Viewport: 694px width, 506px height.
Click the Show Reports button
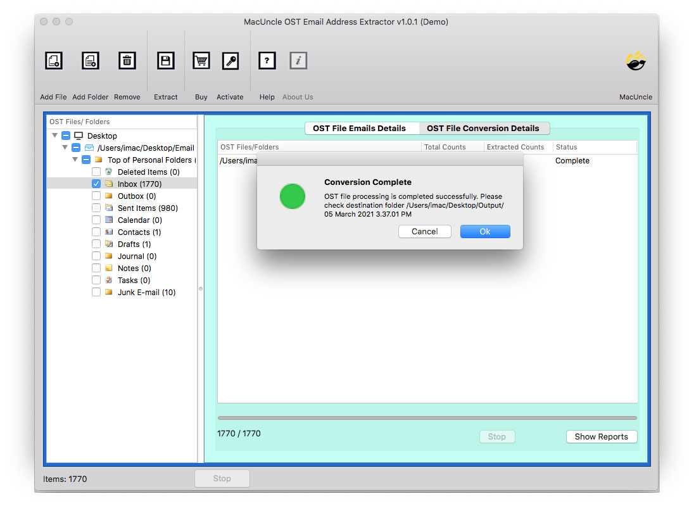(601, 436)
